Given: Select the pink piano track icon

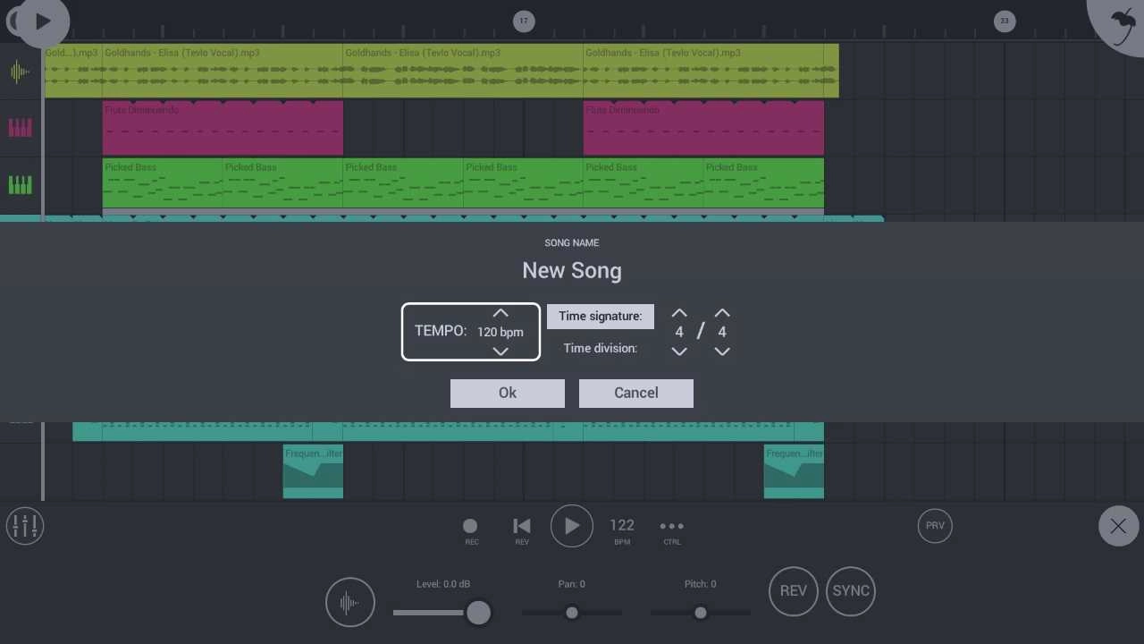Looking at the screenshot, I should [x=20, y=128].
